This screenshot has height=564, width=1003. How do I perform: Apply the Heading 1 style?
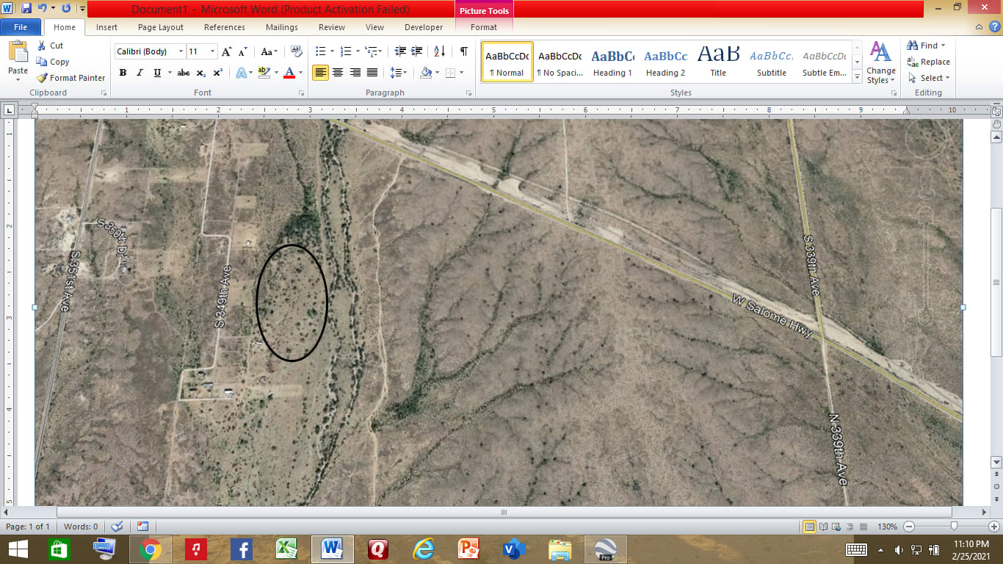612,62
